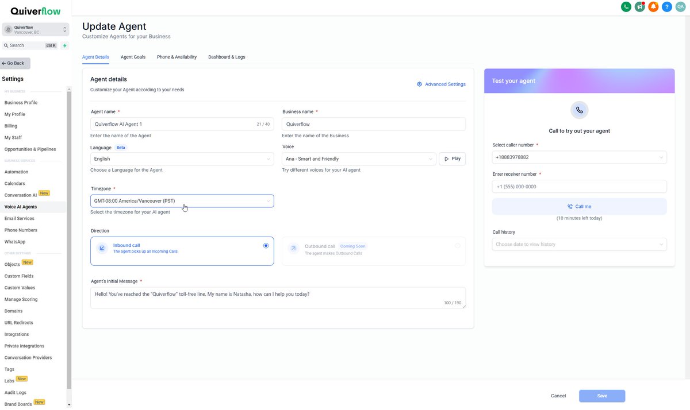Click the green lightning icon beside Search
This screenshot has height=410, width=690.
pos(64,45)
